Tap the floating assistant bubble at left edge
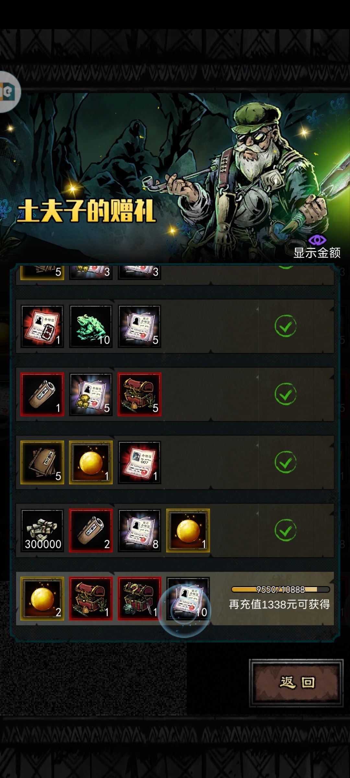This screenshot has width=350, height=778. 9,92
